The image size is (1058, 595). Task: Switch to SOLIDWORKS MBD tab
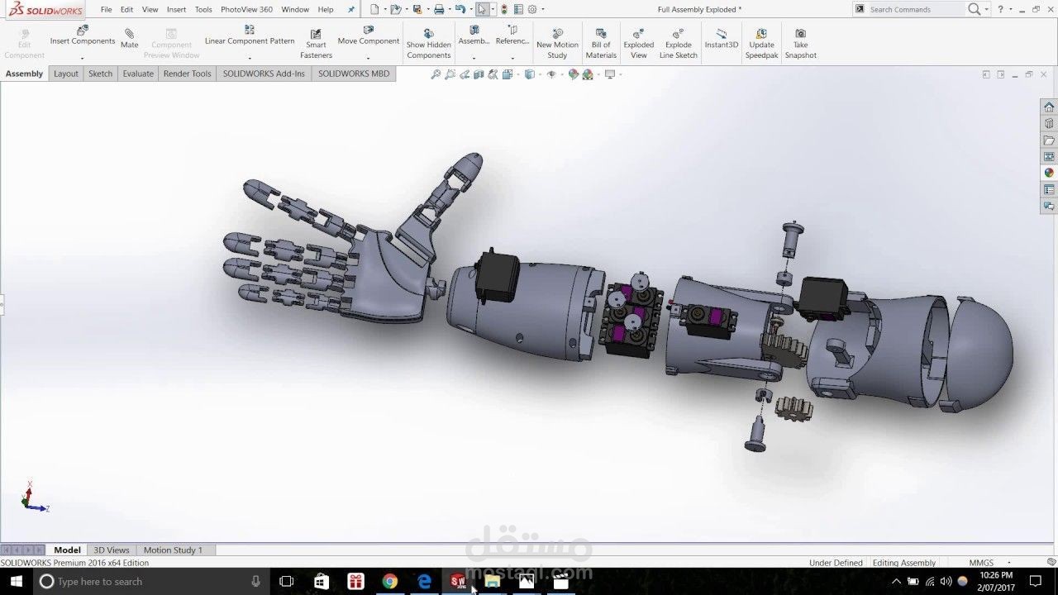tap(354, 74)
